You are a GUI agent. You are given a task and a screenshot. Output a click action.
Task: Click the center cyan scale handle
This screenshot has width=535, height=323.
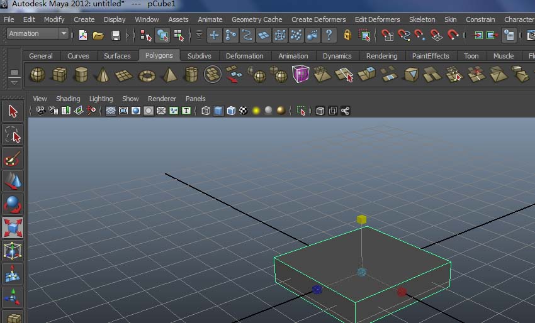(x=362, y=272)
